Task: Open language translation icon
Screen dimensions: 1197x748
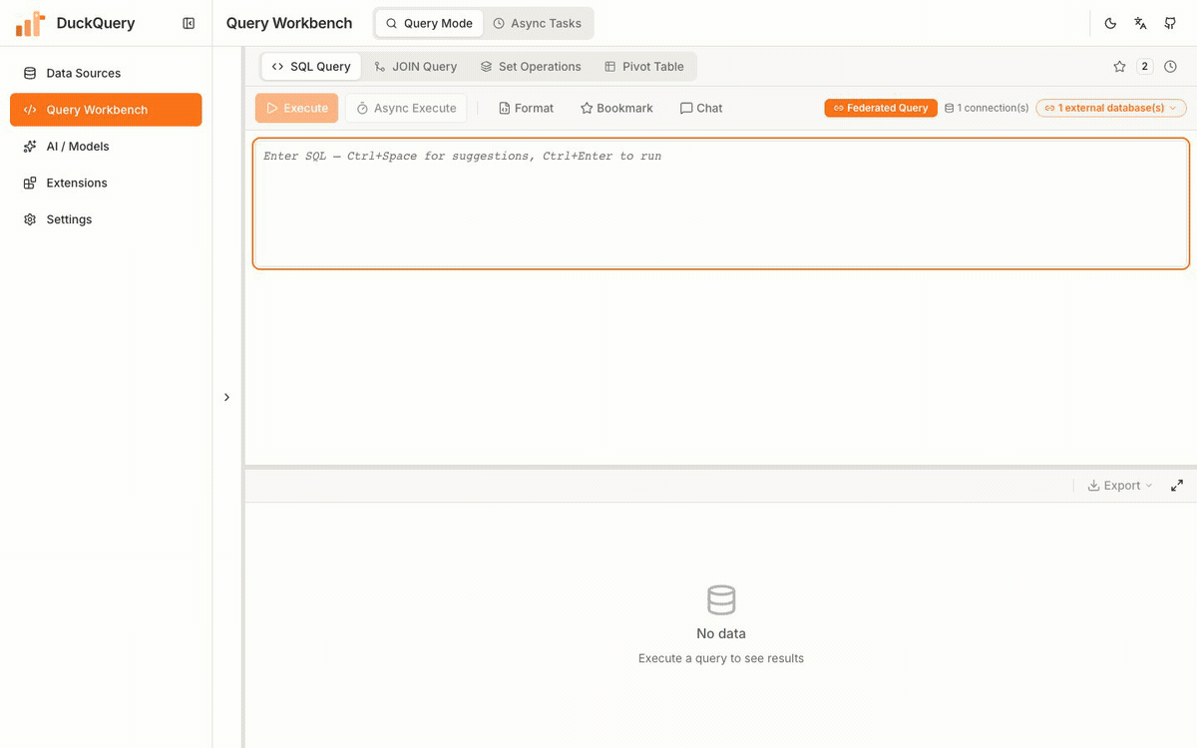Action: click(1140, 23)
